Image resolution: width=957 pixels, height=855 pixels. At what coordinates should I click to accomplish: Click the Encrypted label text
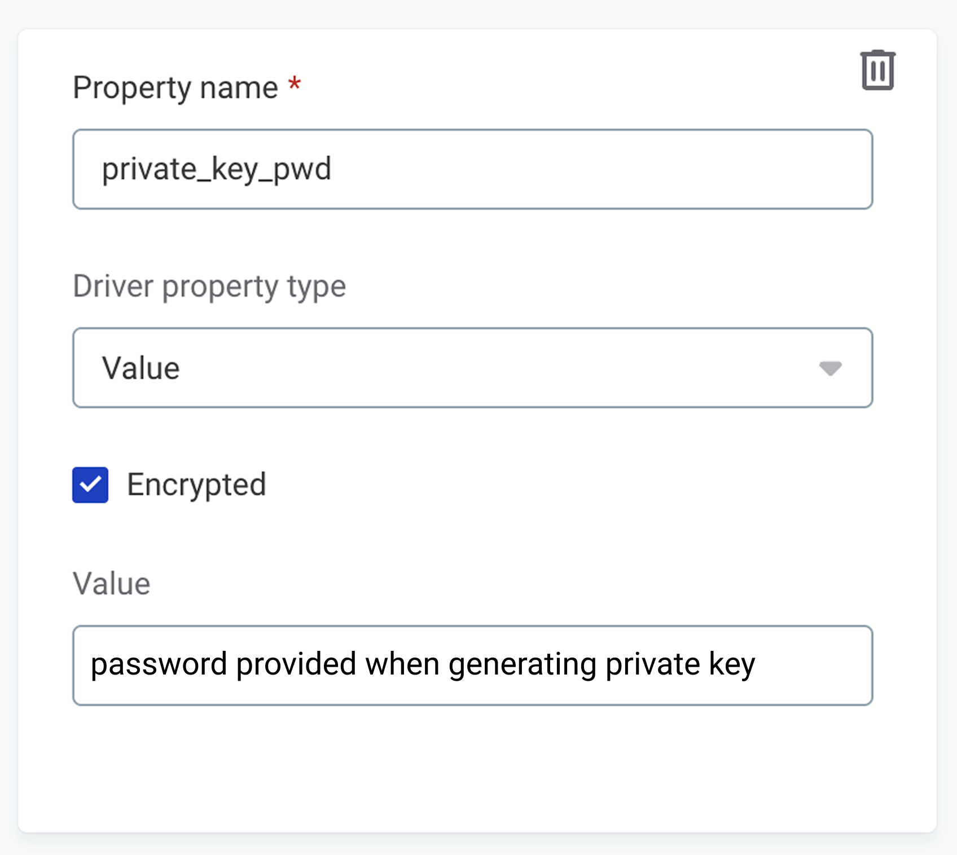(196, 485)
